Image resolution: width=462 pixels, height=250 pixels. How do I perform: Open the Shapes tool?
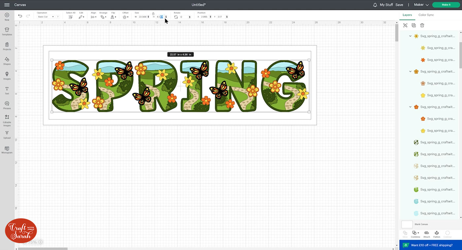tap(7, 61)
